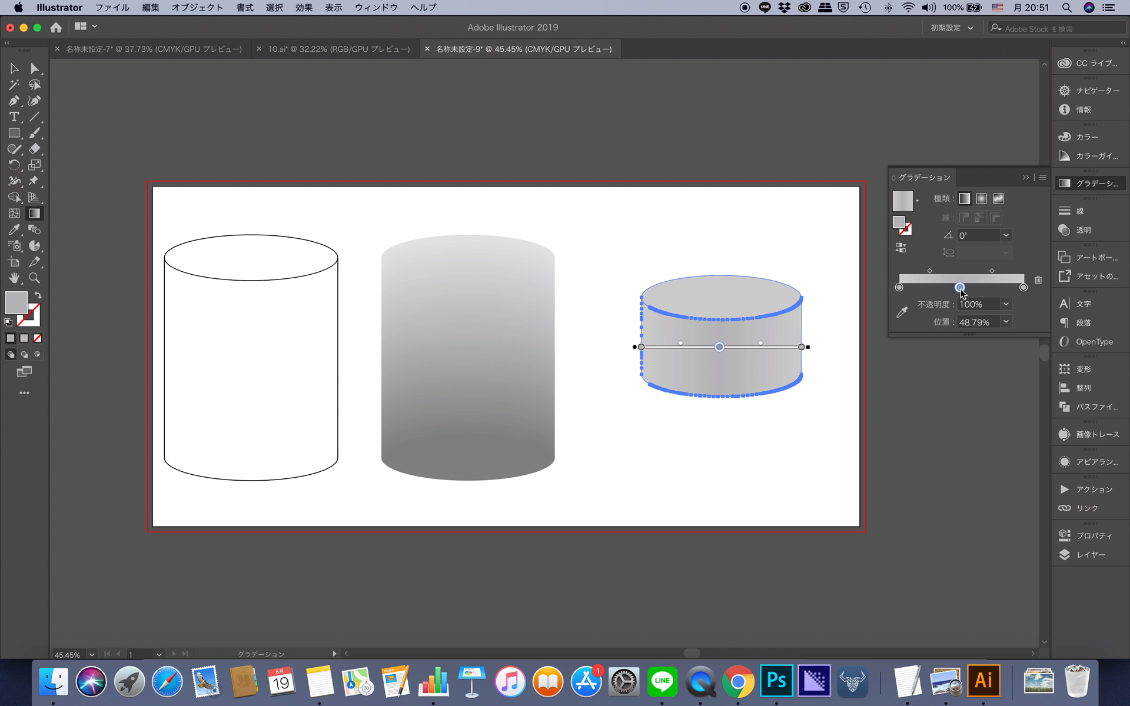The height and width of the screenshot is (706, 1130).
Task: Choose freeform gradient type
Action: coord(998,199)
